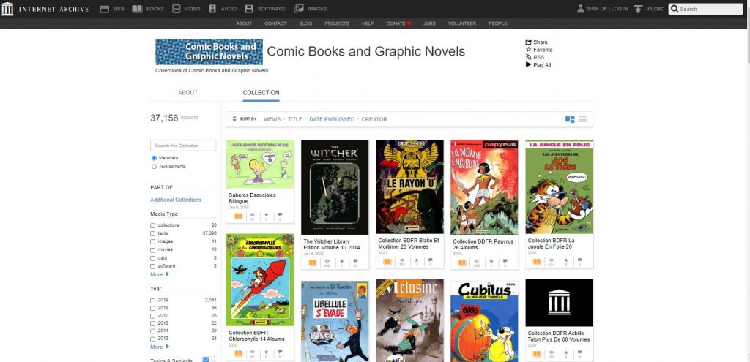Switch to list view icon
The height and width of the screenshot is (362, 750).
582,119
